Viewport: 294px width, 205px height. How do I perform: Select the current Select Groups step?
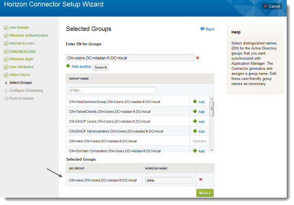click(x=20, y=83)
